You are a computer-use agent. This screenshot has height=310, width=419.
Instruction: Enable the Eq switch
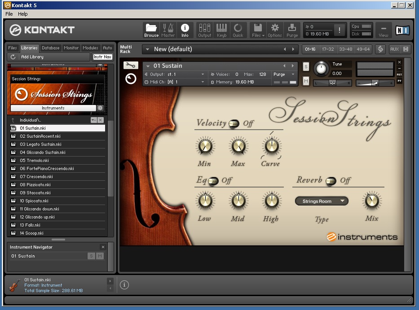click(213, 180)
